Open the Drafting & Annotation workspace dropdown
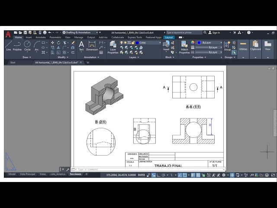This screenshot has width=277, height=208. [80, 32]
